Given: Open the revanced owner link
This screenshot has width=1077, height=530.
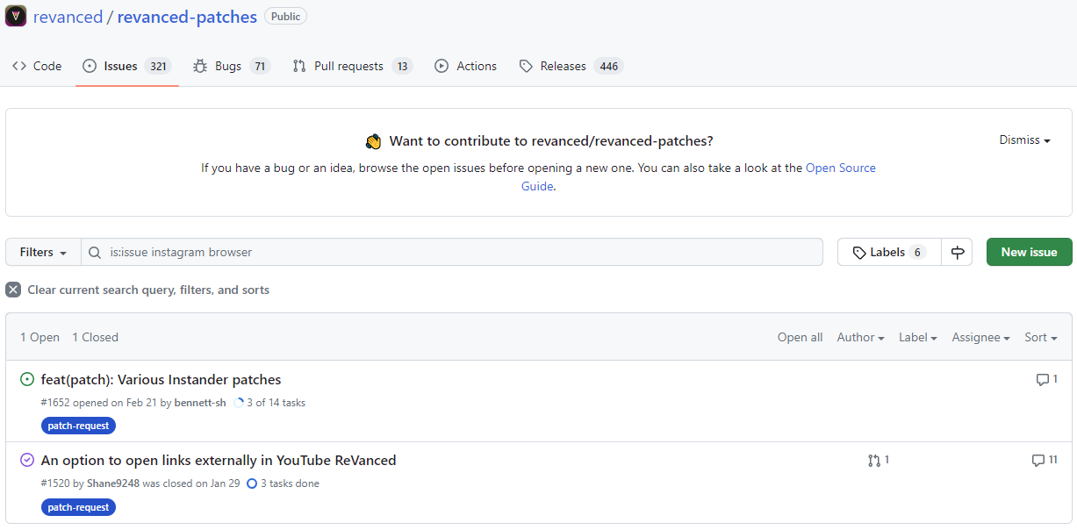Looking at the screenshot, I should coord(68,17).
